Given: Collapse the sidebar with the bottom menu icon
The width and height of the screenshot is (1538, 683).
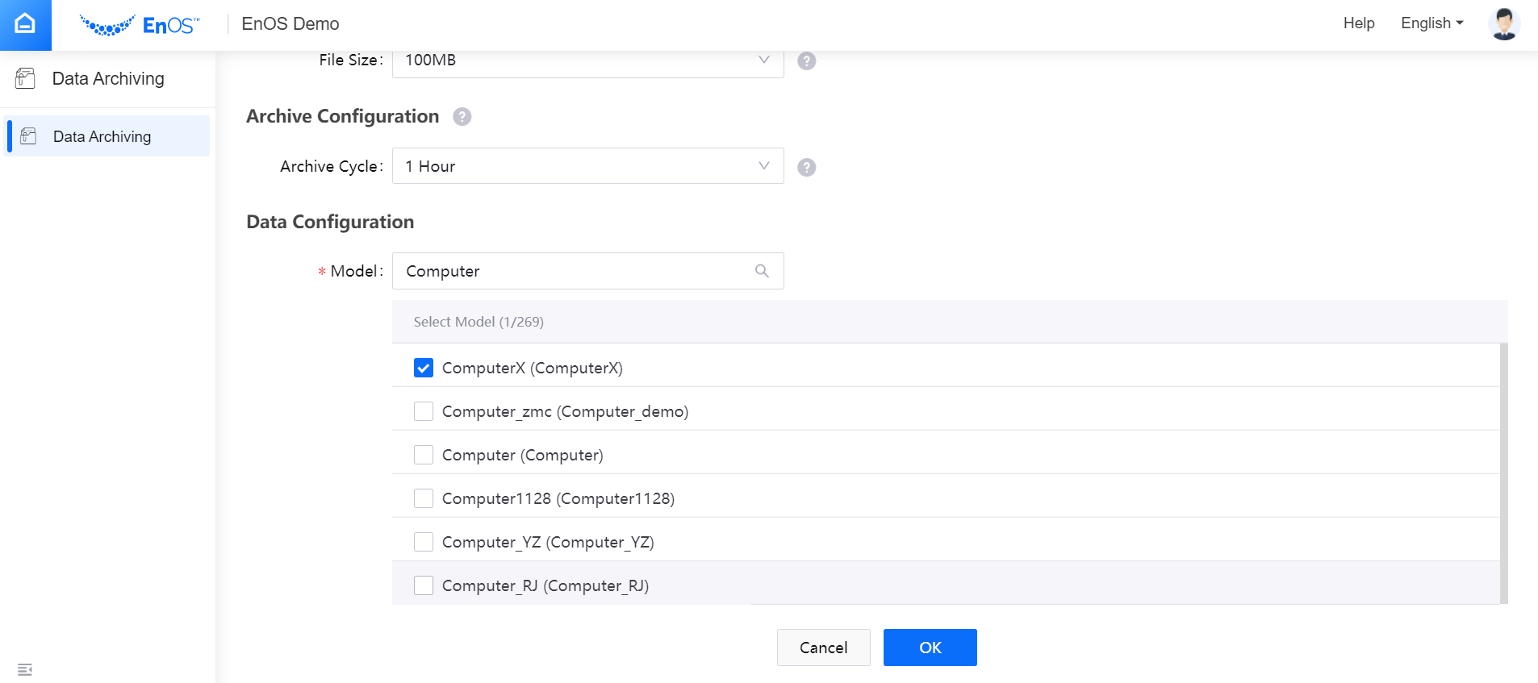Looking at the screenshot, I should (25, 669).
